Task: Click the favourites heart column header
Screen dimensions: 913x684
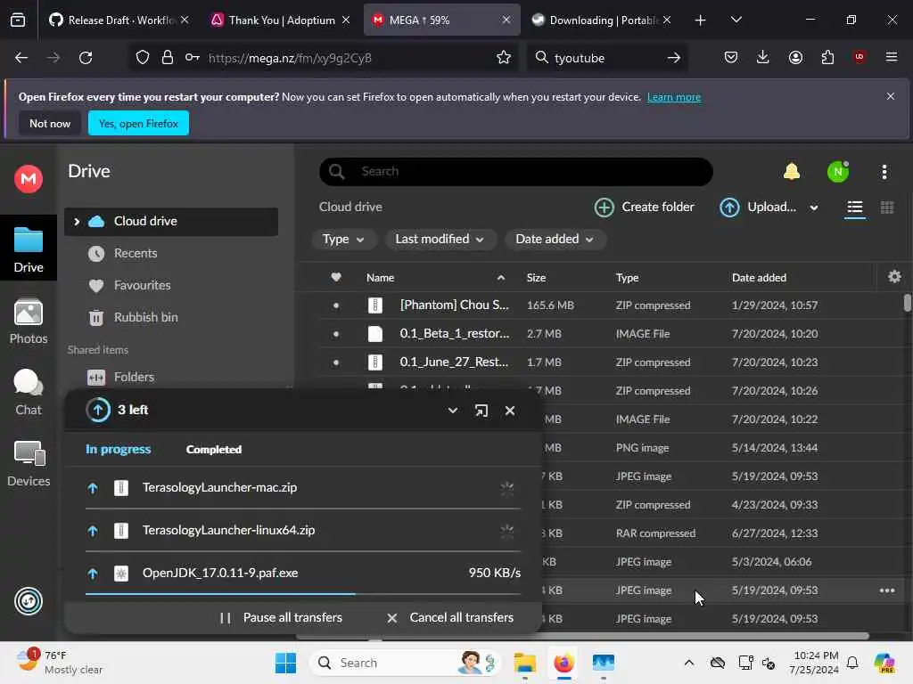Action: [336, 277]
